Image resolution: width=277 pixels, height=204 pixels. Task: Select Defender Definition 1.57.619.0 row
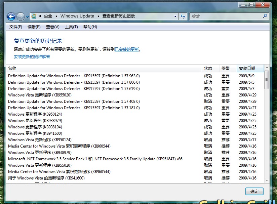tap(135, 89)
